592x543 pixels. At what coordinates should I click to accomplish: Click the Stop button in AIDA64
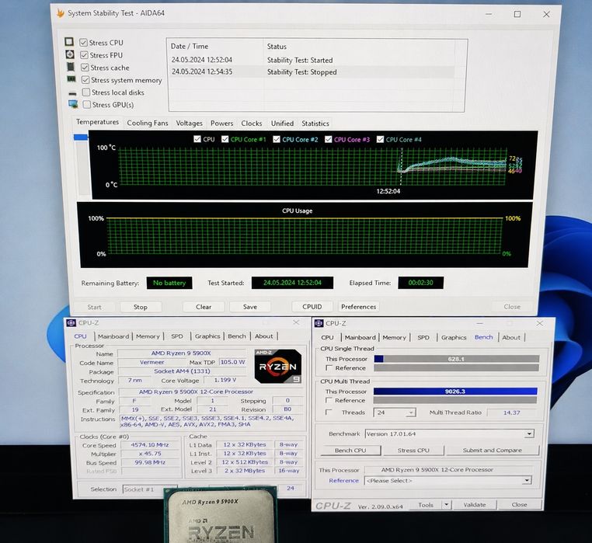pos(141,307)
